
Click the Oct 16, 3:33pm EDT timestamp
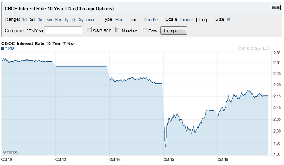pyautogui.click(x=254, y=49)
